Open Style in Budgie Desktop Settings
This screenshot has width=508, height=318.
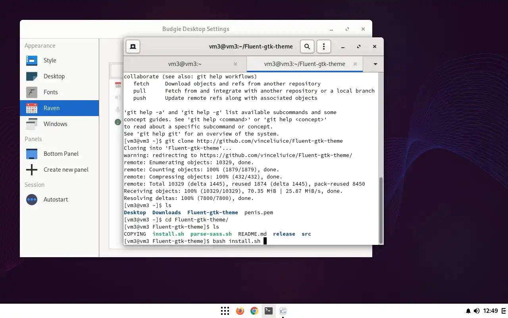coord(60,60)
